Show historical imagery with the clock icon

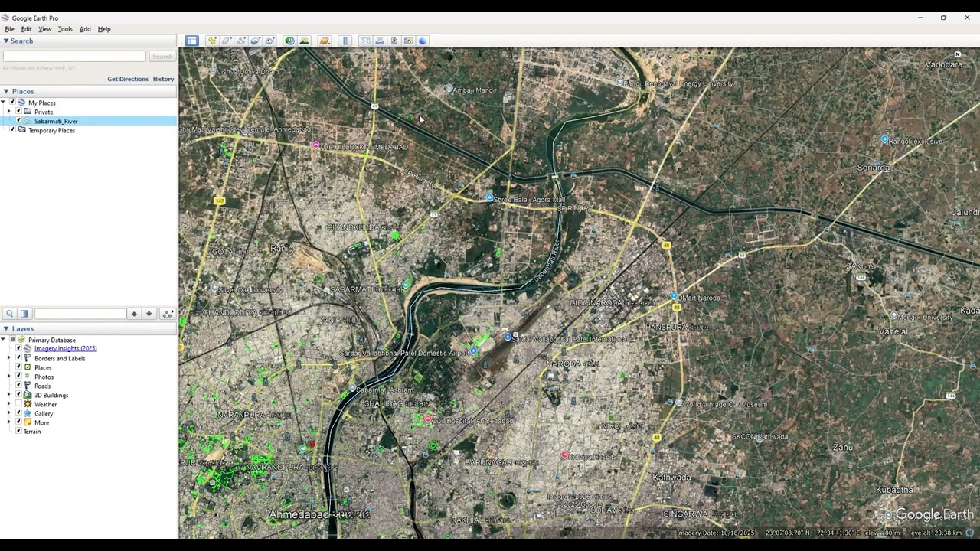click(289, 41)
